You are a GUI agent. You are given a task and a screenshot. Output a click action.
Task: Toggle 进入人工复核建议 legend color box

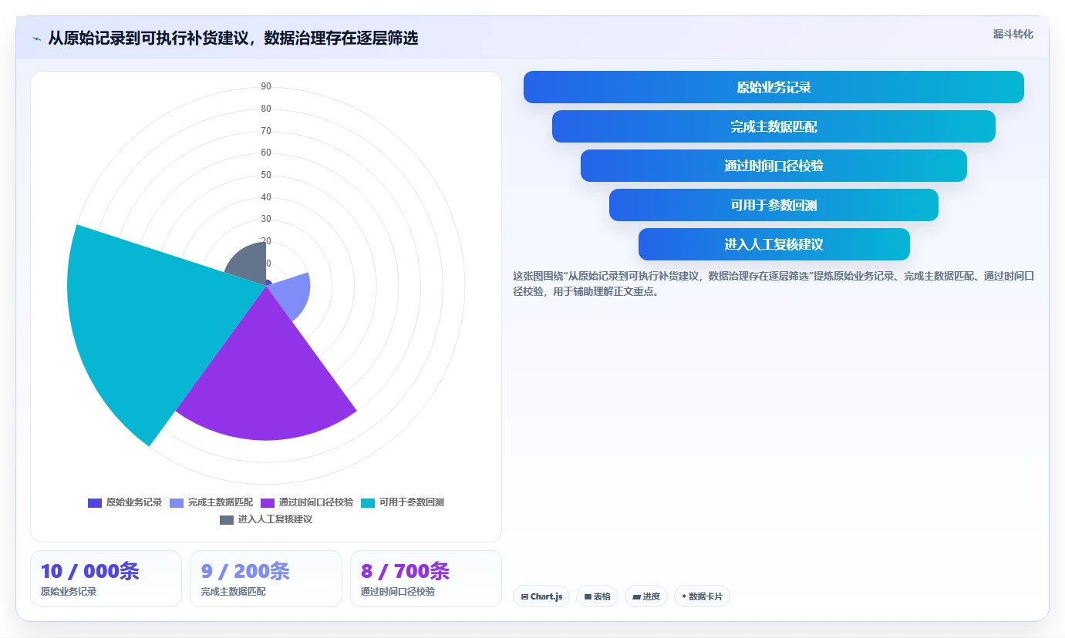pyautogui.click(x=227, y=519)
